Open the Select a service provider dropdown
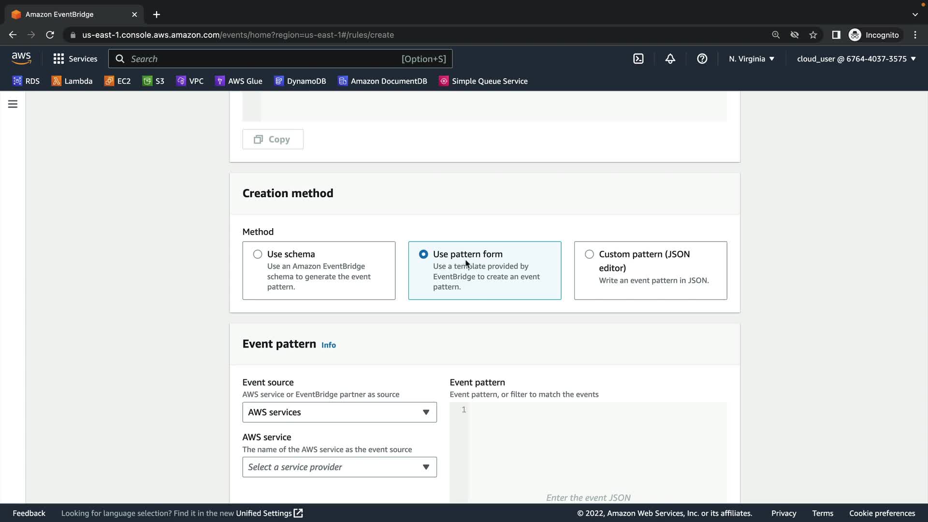This screenshot has width=928, height=522. tap(339, 467)
